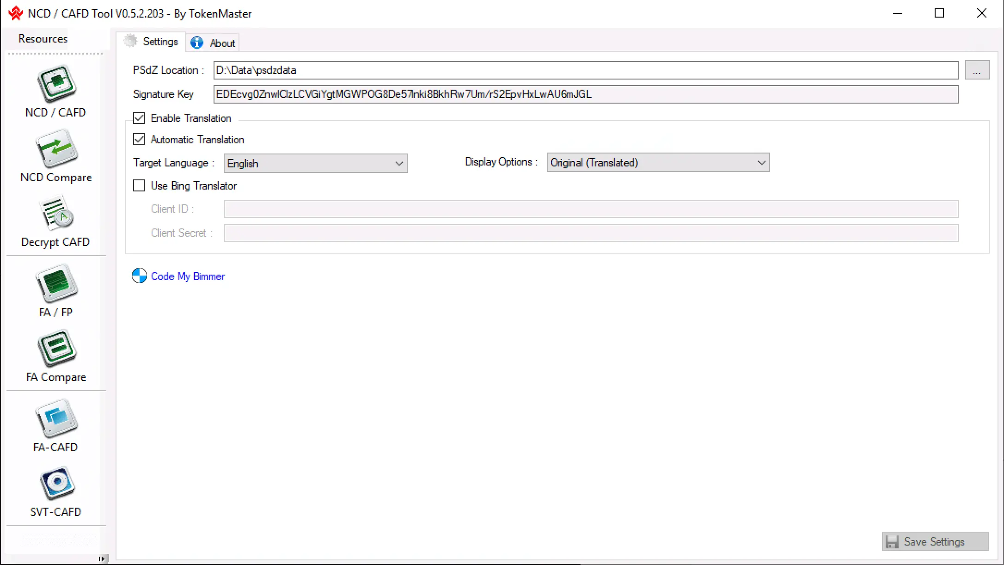Disable Enable Translation

pyautogui.click(x=139, y=118)
